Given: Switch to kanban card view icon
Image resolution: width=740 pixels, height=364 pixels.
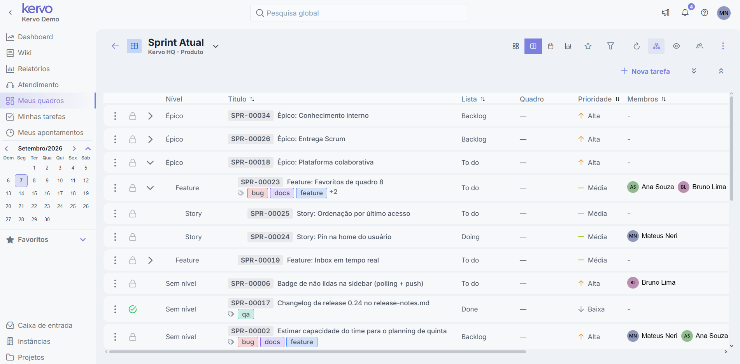Looking at the screenshot, I should (516, 46).
